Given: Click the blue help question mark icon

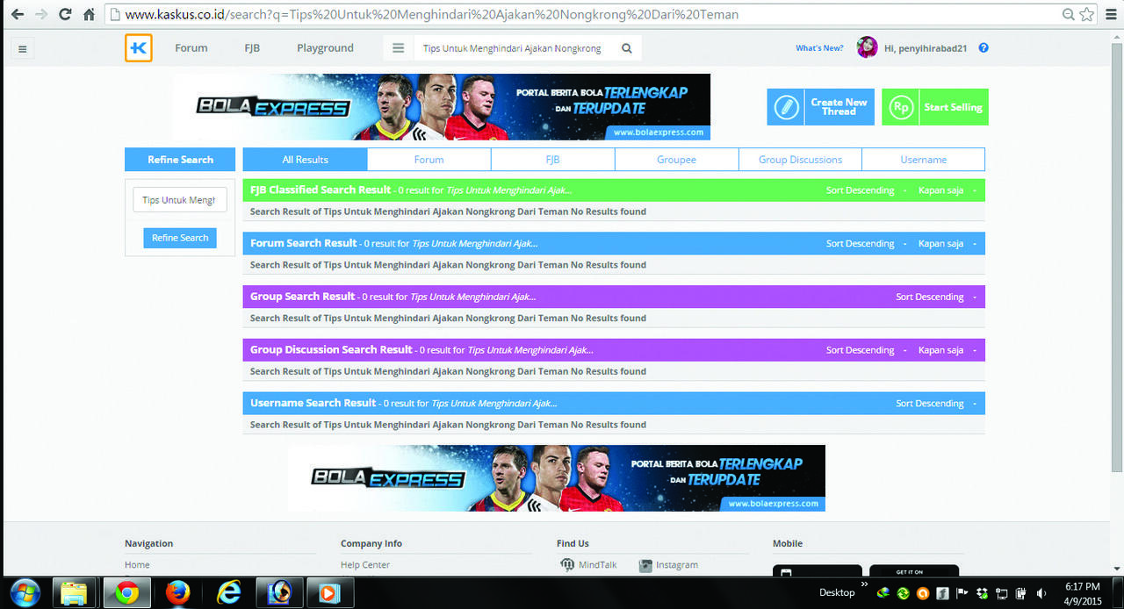Looking at the screenshot, I should tap(983, 48).
